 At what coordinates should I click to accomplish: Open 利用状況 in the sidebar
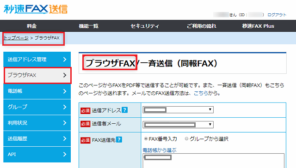37,123
